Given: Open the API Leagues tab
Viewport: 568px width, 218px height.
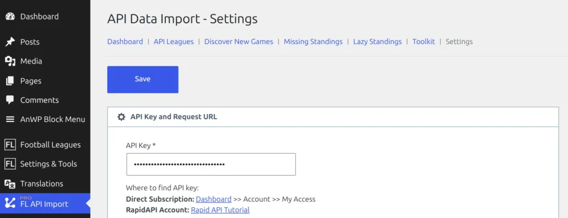Looking at the screenshot, I should click(174, 42).
